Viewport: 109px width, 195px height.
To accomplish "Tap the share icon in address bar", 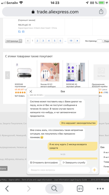I will [x=101, y=12].
